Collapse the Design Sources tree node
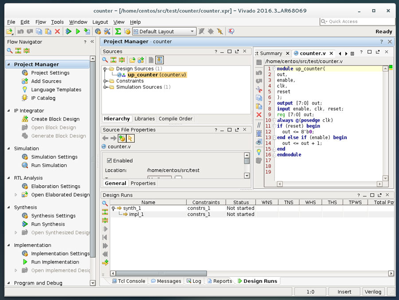The width and height of the screenshot is (399, 300). point(106,69)
